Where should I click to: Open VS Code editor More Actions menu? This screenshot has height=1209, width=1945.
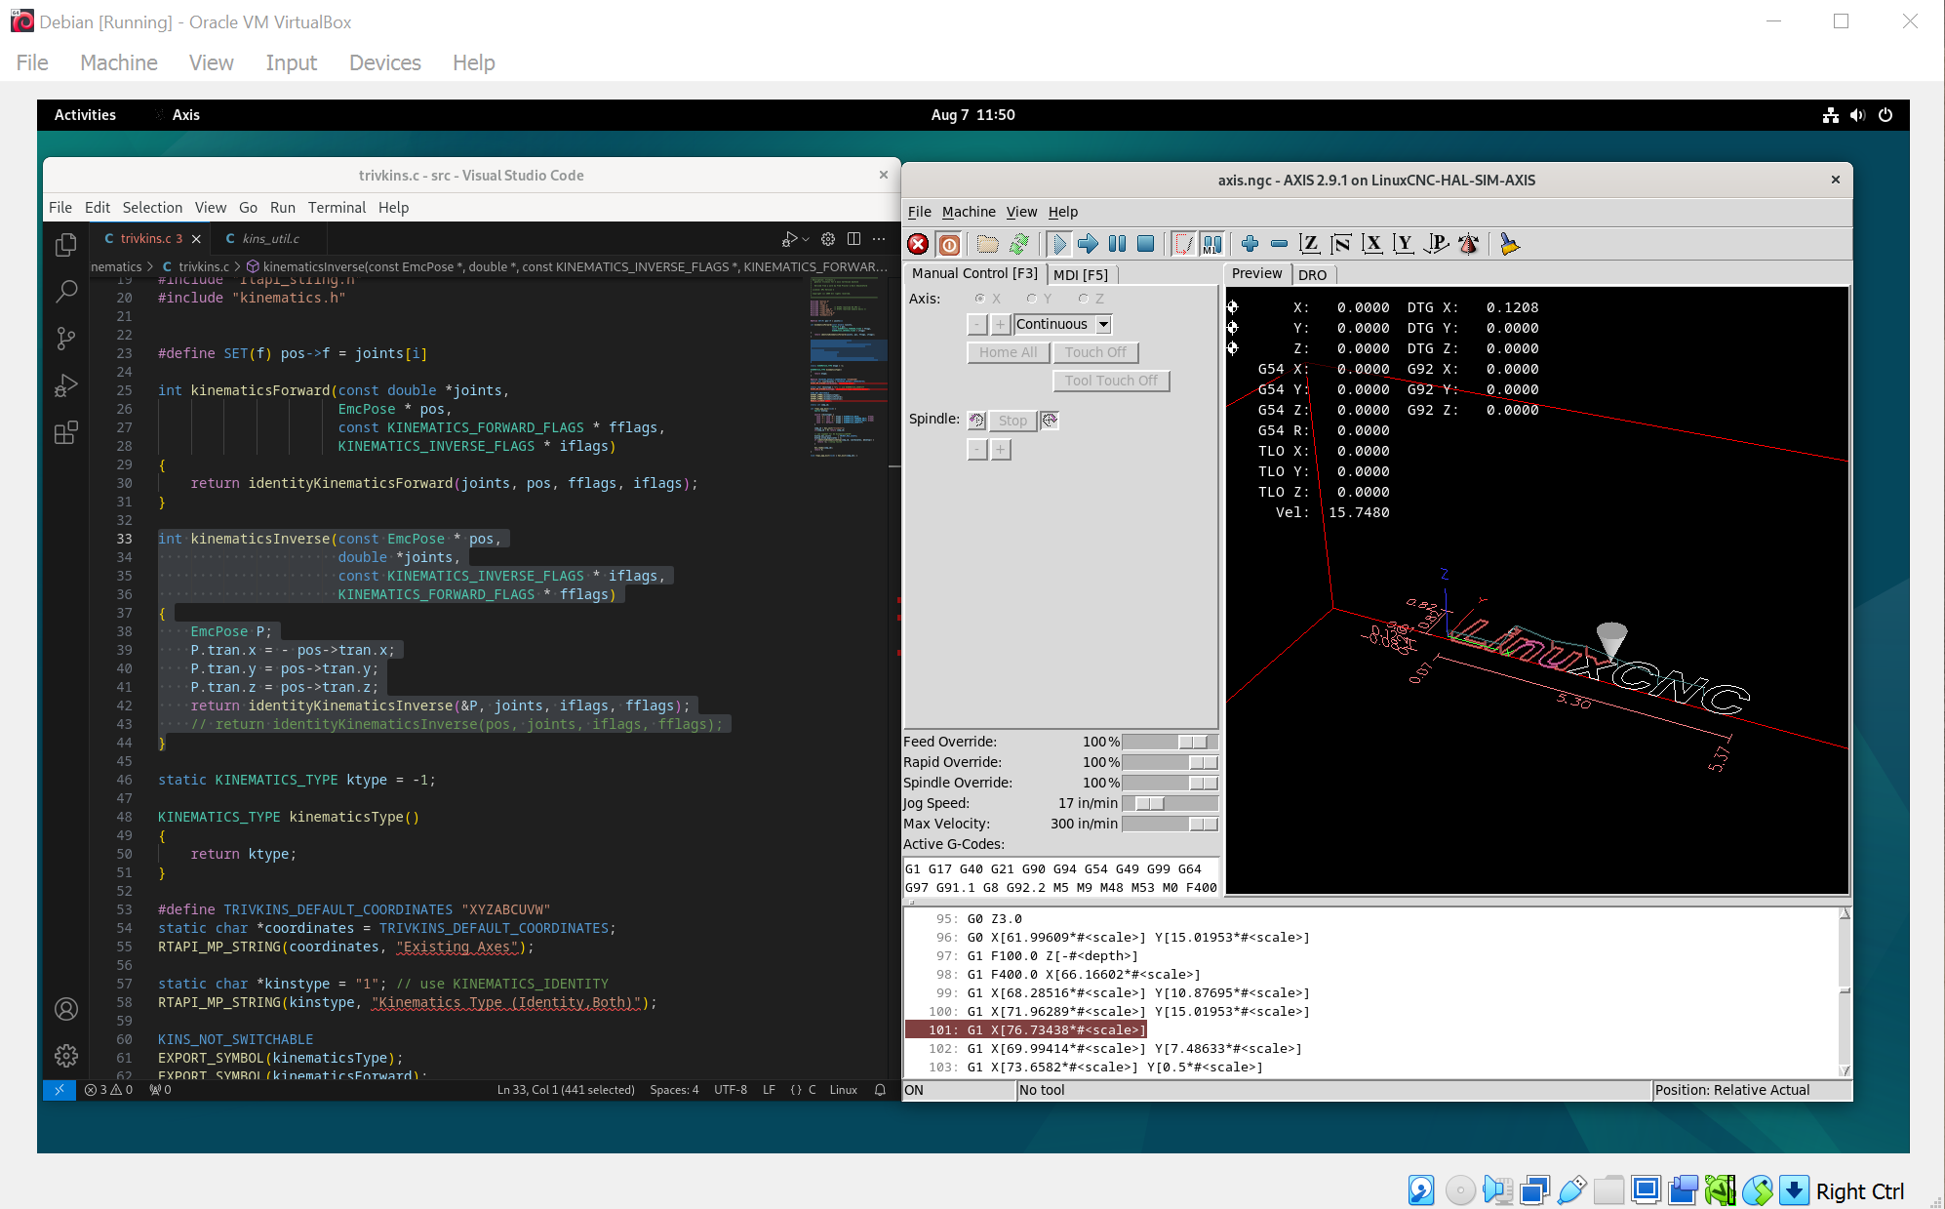click(879, 239)
